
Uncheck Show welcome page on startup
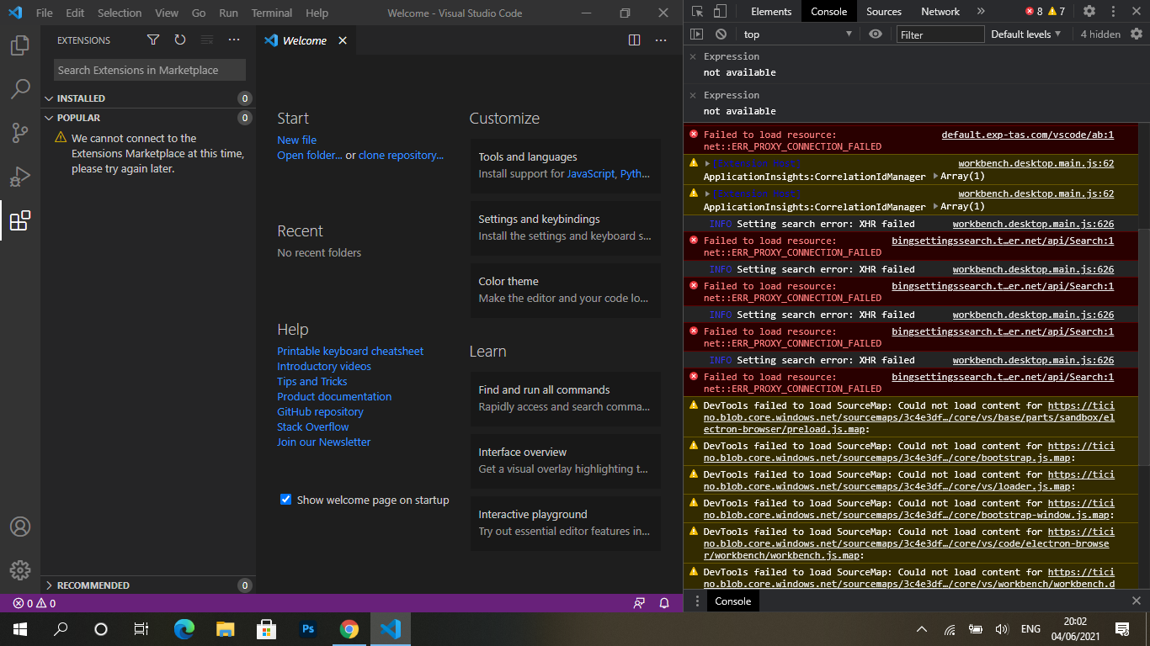(285, 500)
